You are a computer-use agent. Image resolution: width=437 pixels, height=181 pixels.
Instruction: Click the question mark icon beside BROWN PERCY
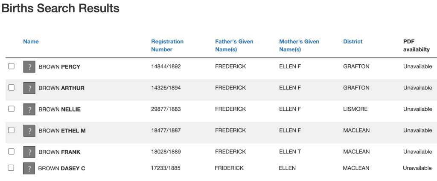(x=29, y=67)
